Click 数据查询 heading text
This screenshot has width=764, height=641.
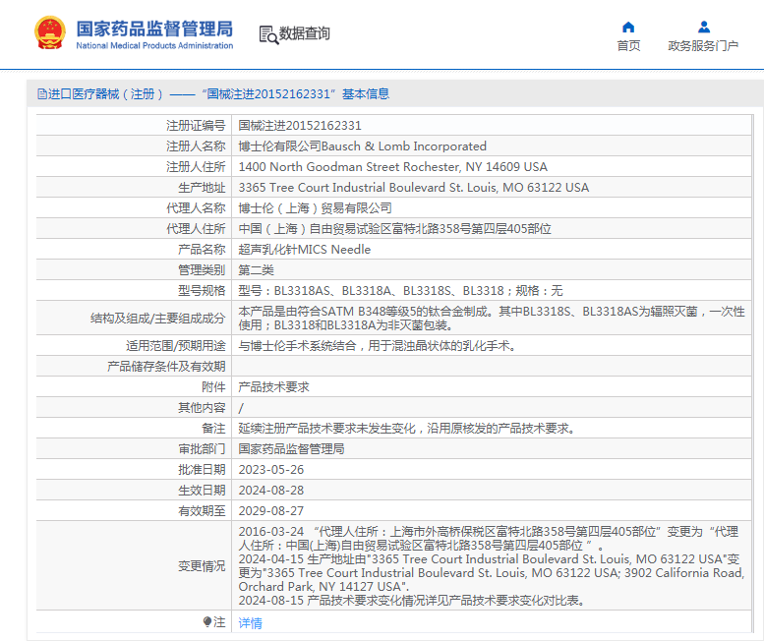304,33
